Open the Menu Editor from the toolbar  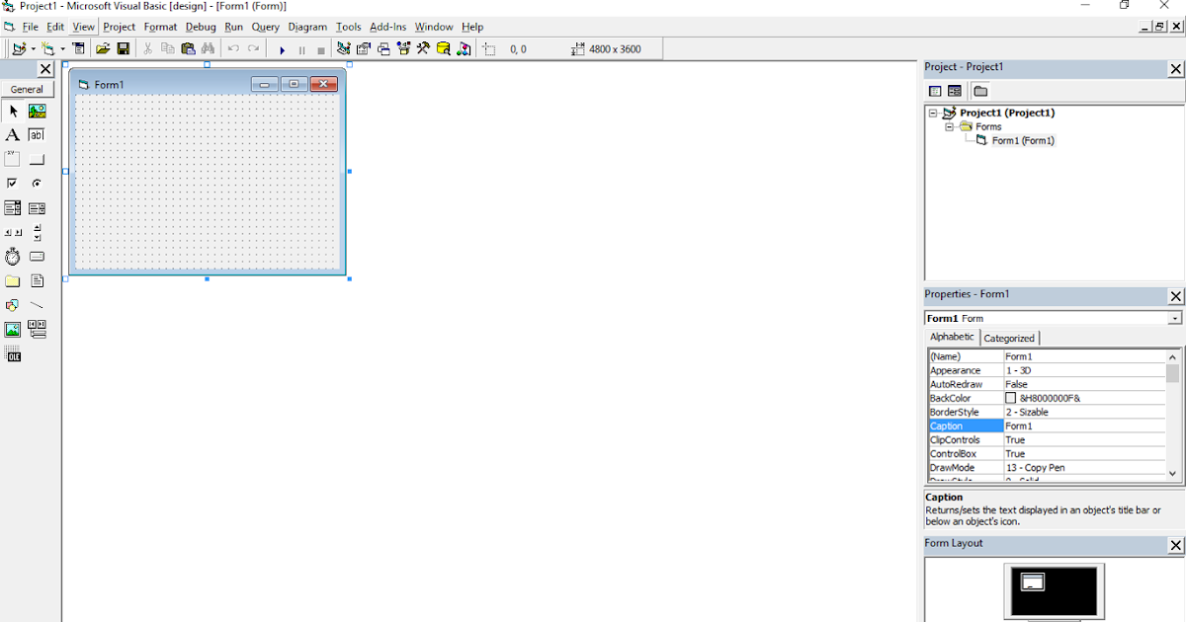78,47
